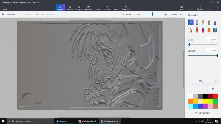The image size is (221, 124).
Task: Open the Lienzo tab
Action: (x=116, y=8)
